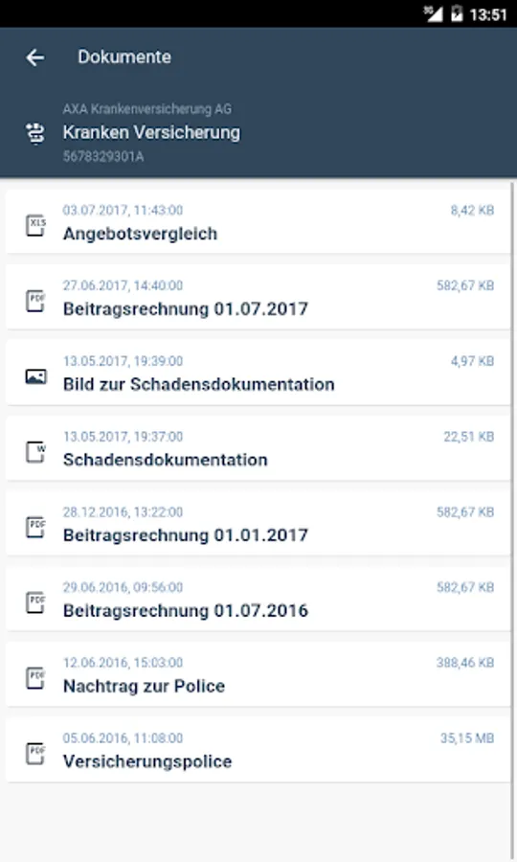Viewport: 517px width, 862px height.
Task: Open Nachtrag zur Police document
Action: tap(258, 674)
